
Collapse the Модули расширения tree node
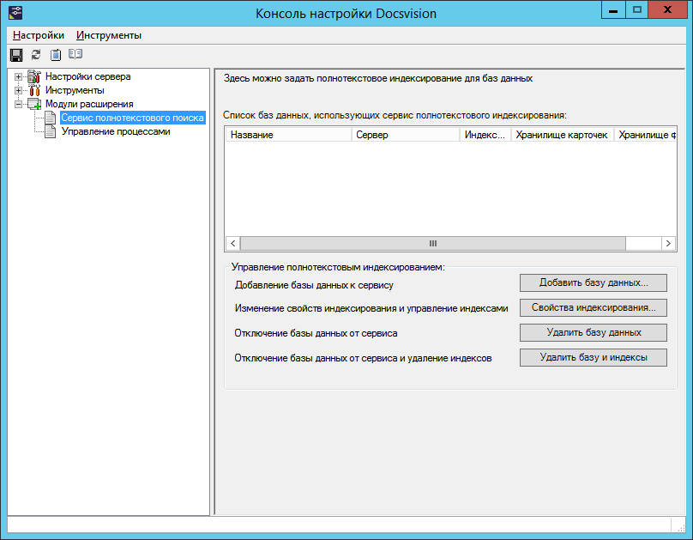[x=18, y=104]
